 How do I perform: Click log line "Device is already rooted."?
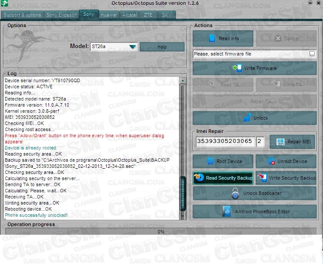[31, 148]
